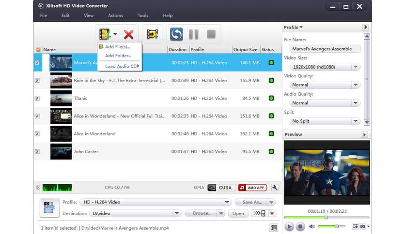Play the preview video
Image resolution: width=405 pixels, height=234 pixels.
coord(289,227)
